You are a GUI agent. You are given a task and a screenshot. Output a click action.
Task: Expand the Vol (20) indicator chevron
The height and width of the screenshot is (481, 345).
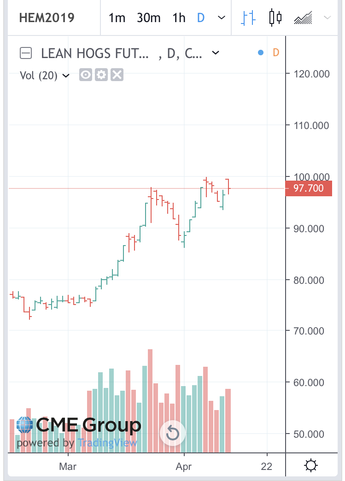point(65,76)
